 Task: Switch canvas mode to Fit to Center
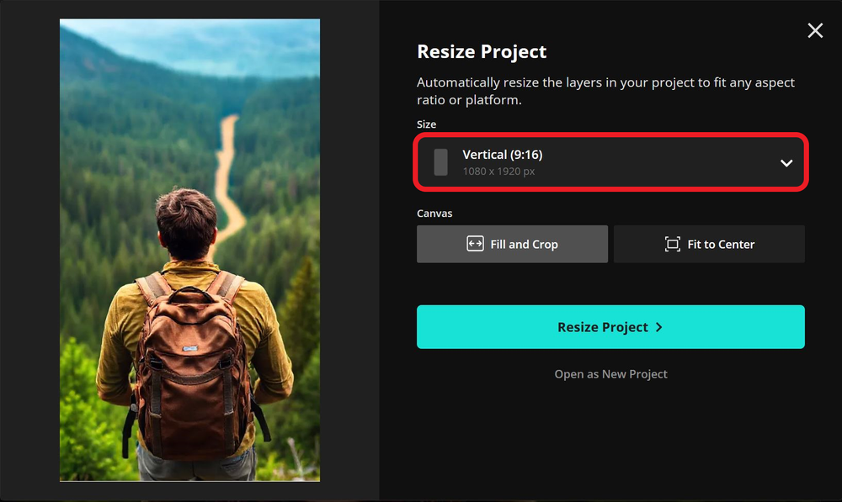(709, 244)
